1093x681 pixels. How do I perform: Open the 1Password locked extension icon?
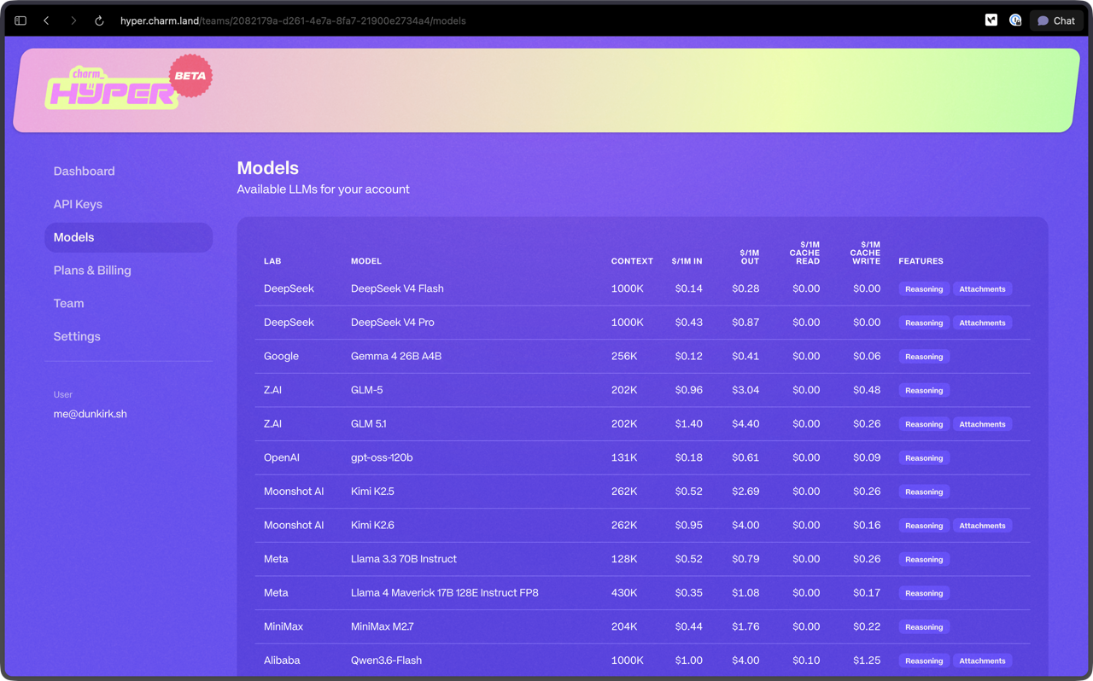click(1015, 20)
